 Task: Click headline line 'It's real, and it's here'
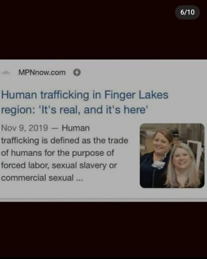(94, 110)
